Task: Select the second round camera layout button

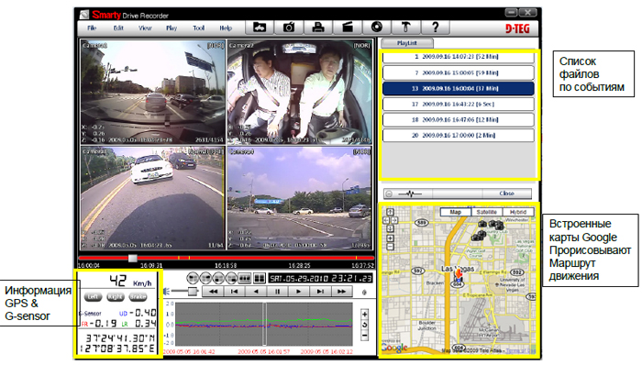Action: tap(206, 278)
